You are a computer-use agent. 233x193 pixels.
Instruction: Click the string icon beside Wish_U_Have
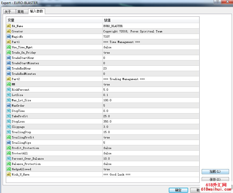(8, 174)
